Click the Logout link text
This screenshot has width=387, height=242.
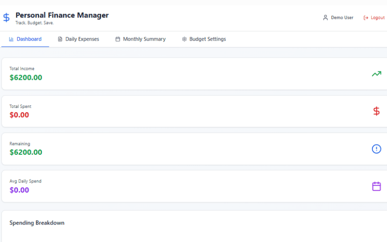pyautogui.click(x=378, y=17)
